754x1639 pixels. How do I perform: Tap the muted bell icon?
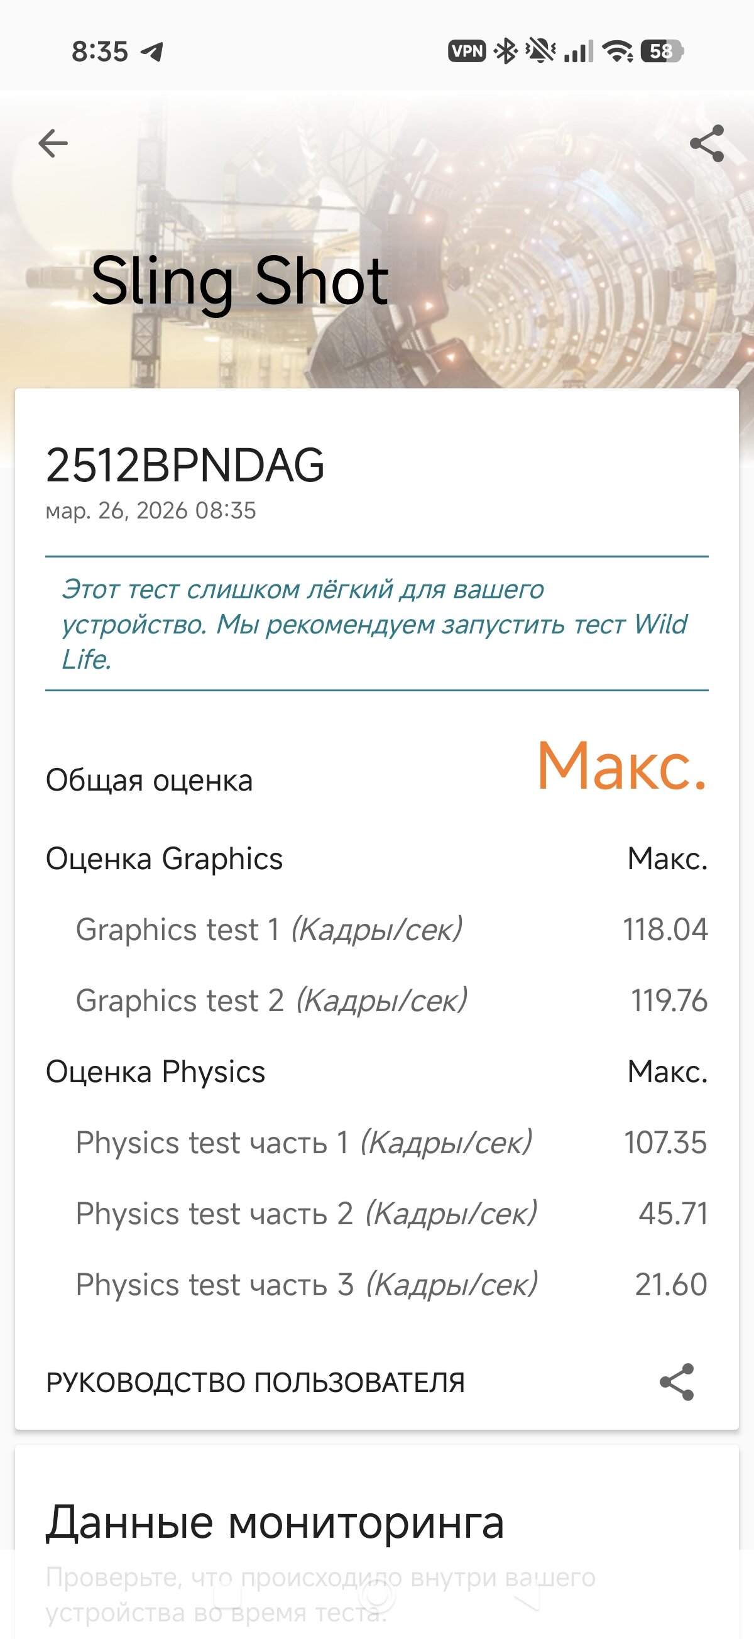[x=540, y=51]
